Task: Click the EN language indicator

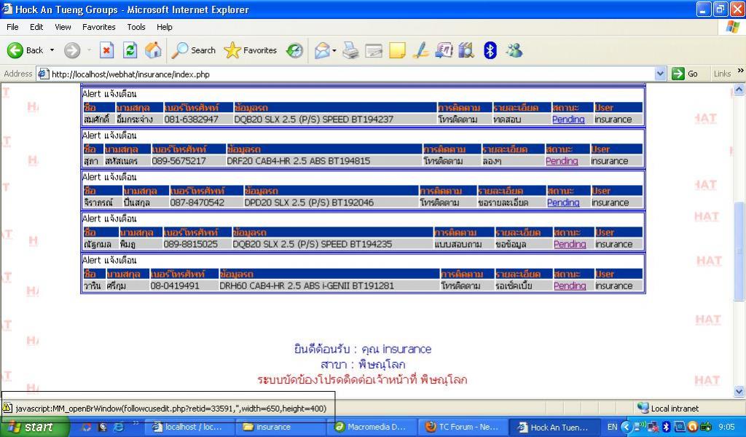Action: point(612,427)
